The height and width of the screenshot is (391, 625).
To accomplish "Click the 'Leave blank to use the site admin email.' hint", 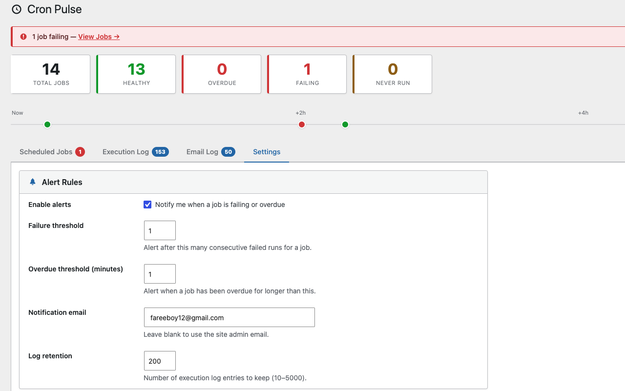I will (206, 334).
